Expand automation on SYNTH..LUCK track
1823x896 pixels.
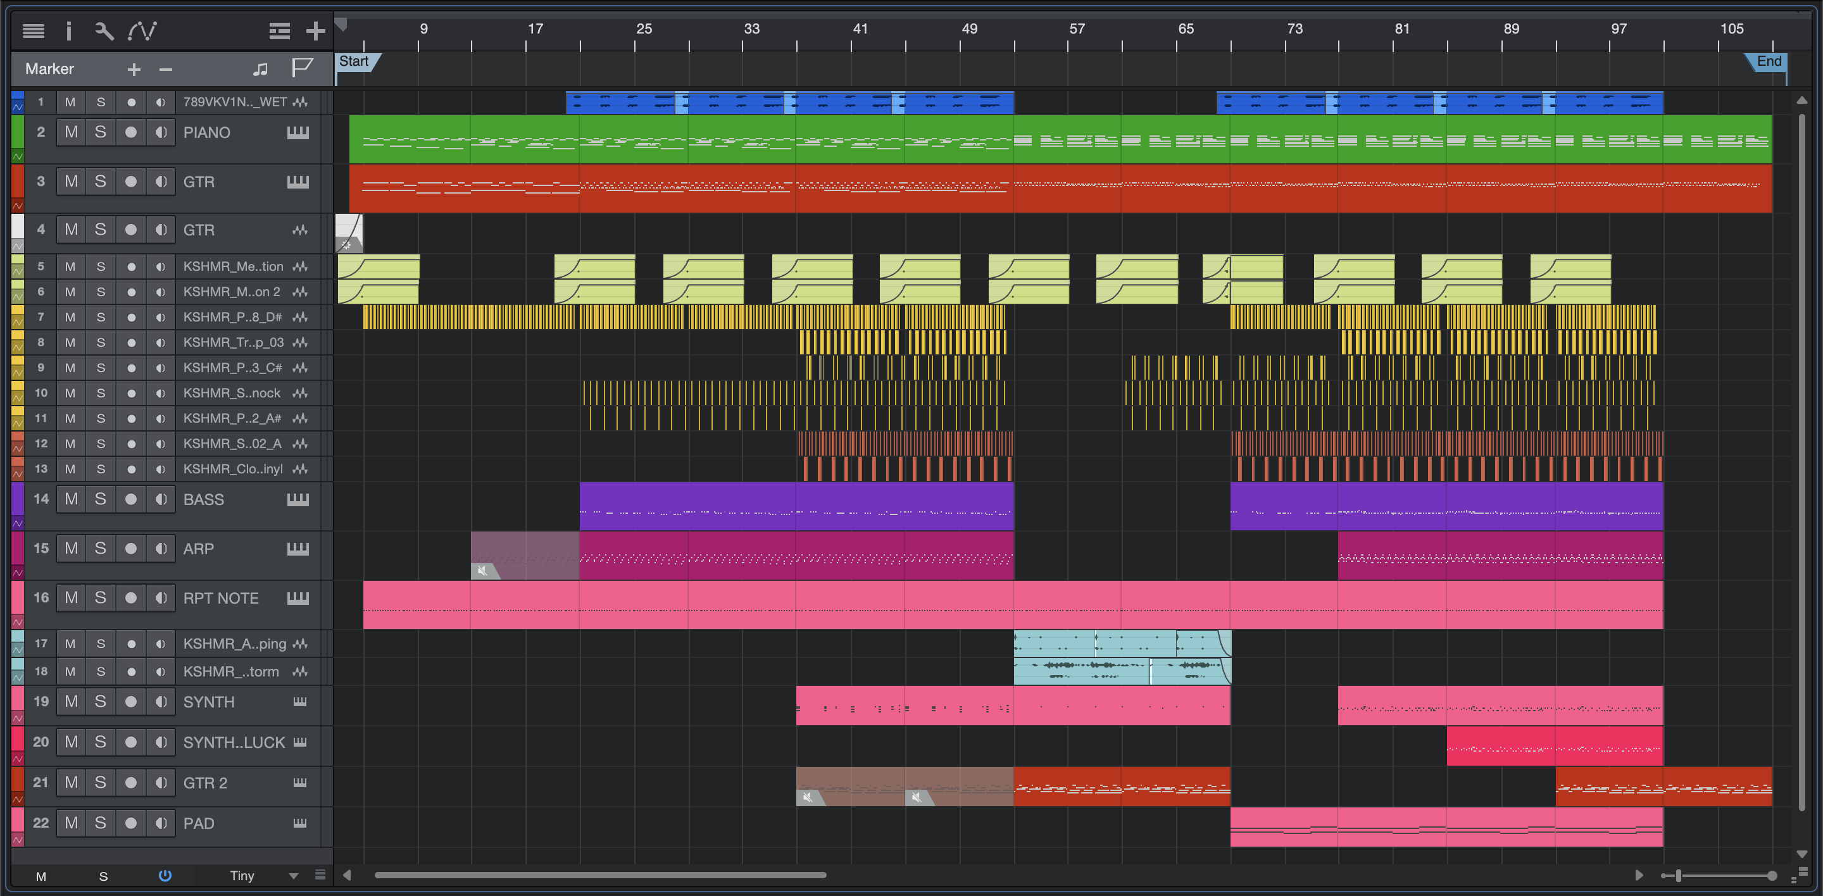point(18,758)
